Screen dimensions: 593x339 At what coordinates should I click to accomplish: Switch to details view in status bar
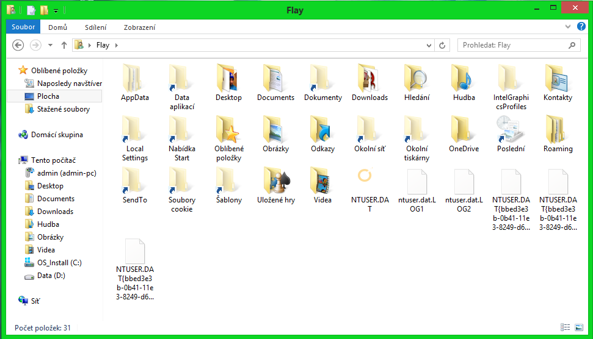[x=565, y=327]
